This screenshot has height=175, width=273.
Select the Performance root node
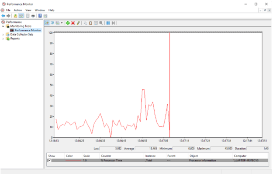click(14, 22)
